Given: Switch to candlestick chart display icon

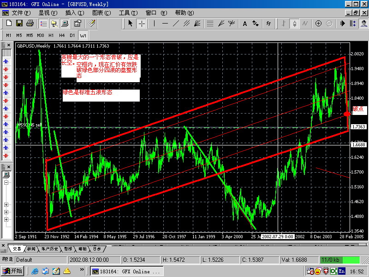Looking at the screenshot, I should [294, 24].
